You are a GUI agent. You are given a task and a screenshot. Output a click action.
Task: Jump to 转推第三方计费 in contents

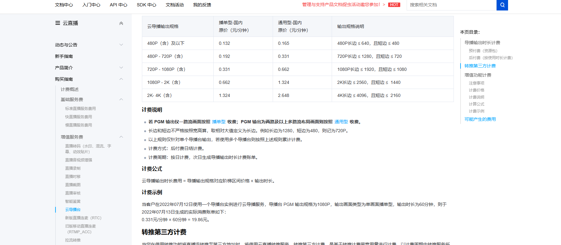(x=480, y=66)
